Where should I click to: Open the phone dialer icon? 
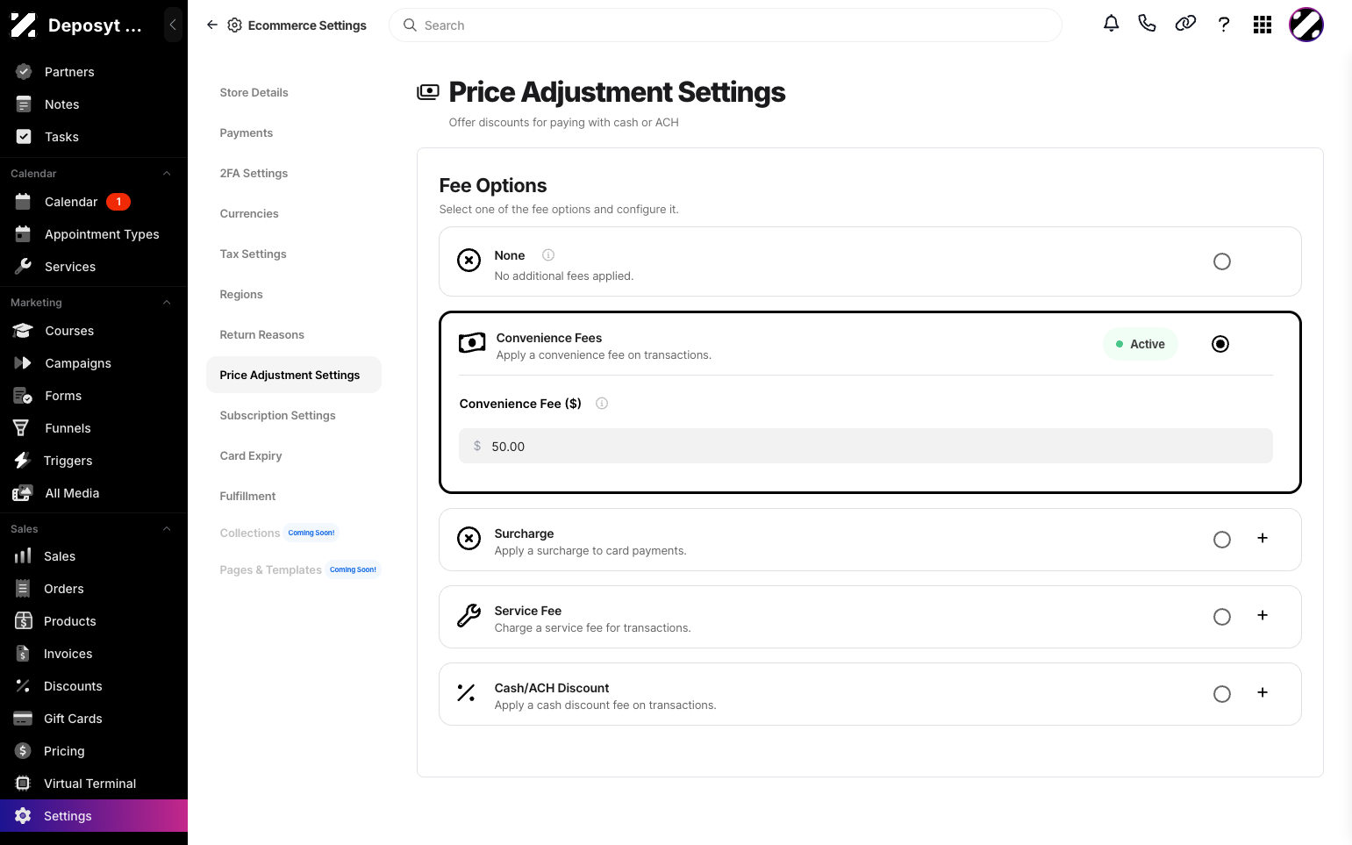(1147, 24)
